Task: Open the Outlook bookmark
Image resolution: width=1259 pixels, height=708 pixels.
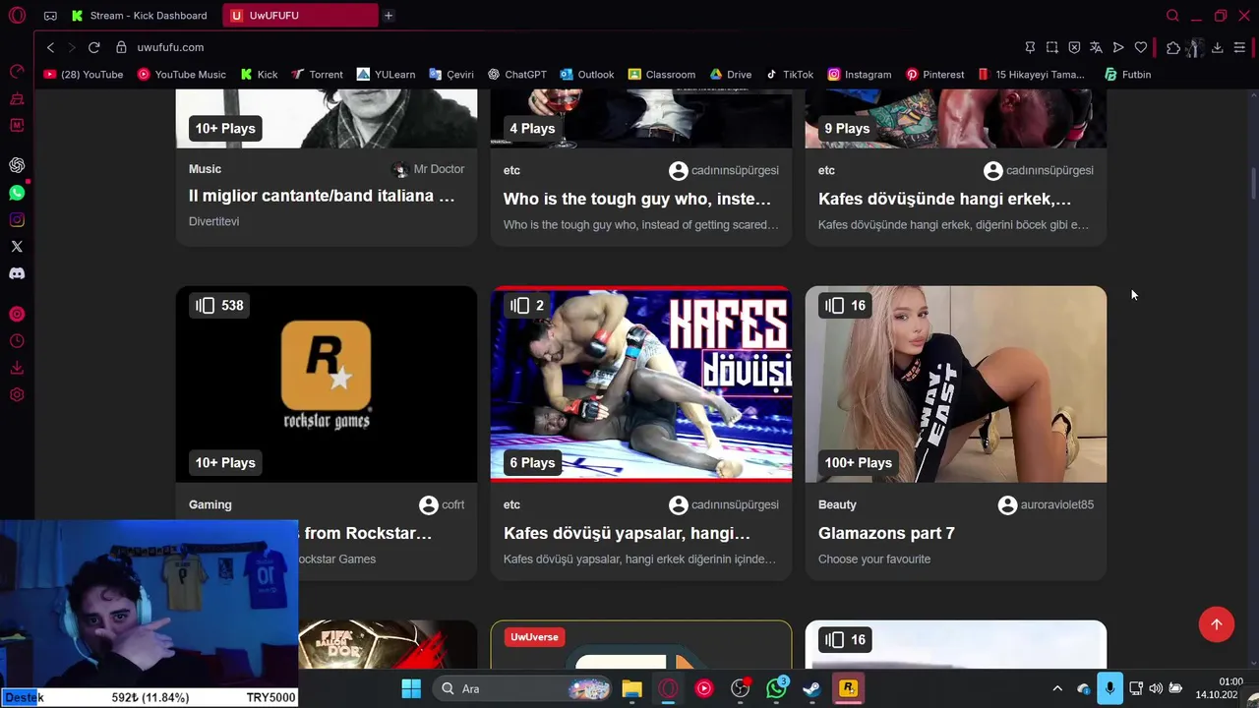Action: click(587, 75)
